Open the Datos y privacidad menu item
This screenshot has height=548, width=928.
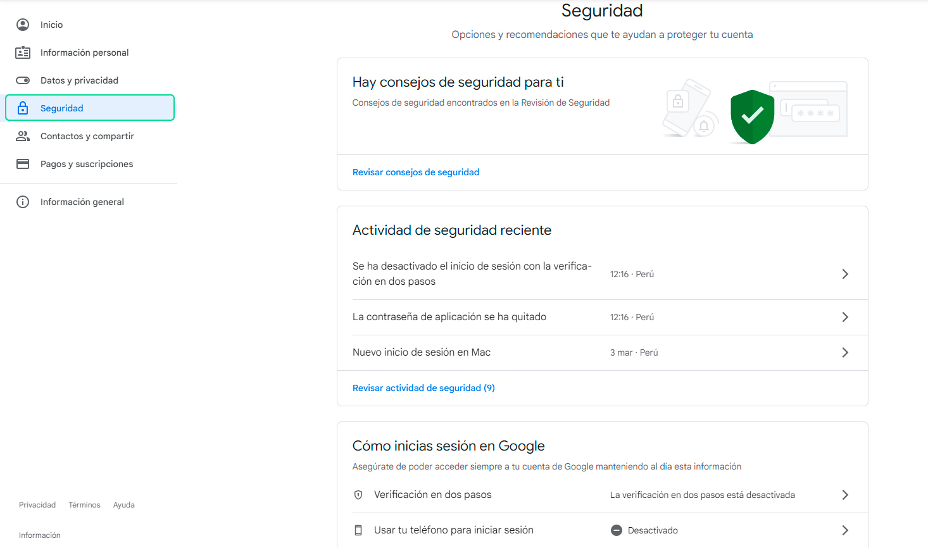click(x=79, y=80)
